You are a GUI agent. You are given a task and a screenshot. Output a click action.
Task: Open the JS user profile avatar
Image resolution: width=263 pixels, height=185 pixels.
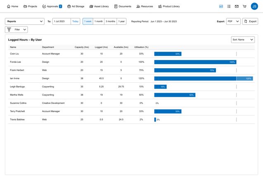coord(254,6)
